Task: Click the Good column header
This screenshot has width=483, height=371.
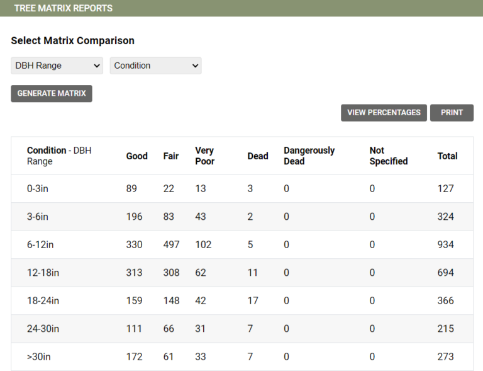Action: [x=136, y=156]
